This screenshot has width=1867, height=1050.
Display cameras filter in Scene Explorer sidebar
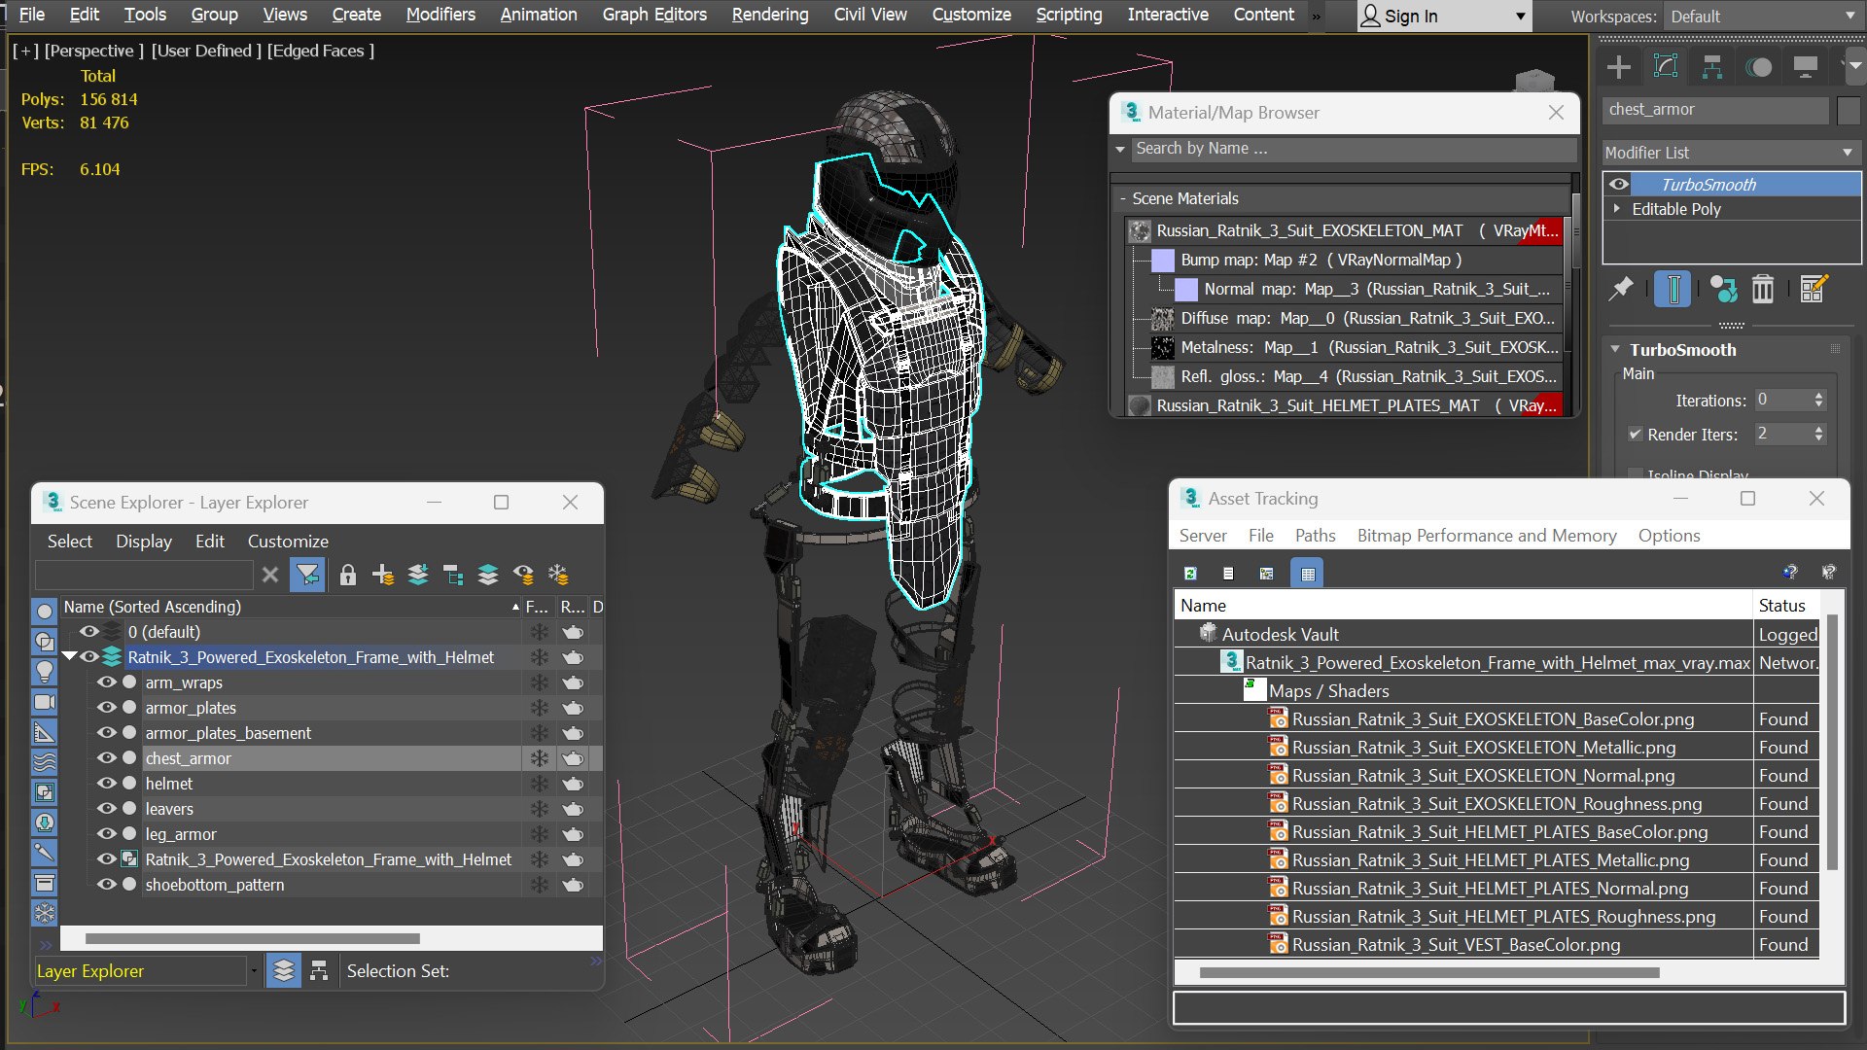coord(45,702)
